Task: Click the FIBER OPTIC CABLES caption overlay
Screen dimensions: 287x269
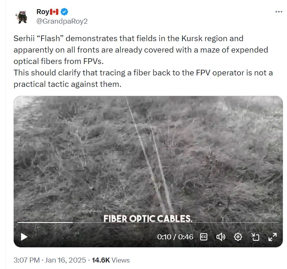Action: coord(148,218)
